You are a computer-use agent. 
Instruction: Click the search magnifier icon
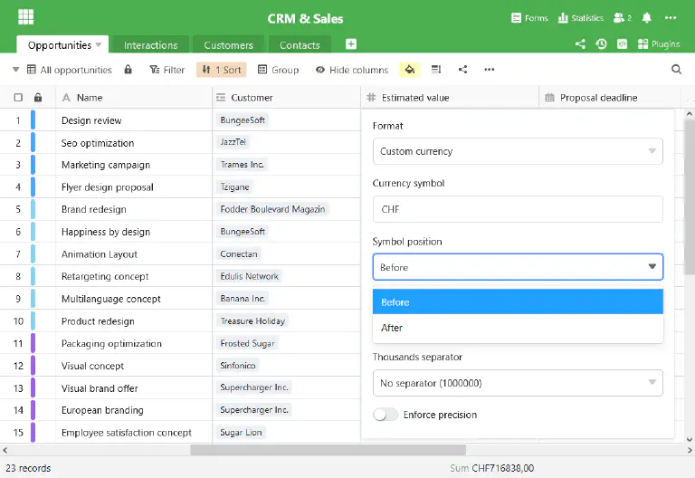676,69
